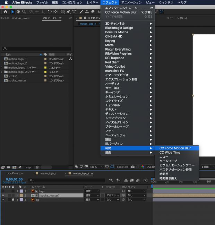215x225 pixels.
Task: Expand the stroke_master layer properties
Action: coord(17,196)
